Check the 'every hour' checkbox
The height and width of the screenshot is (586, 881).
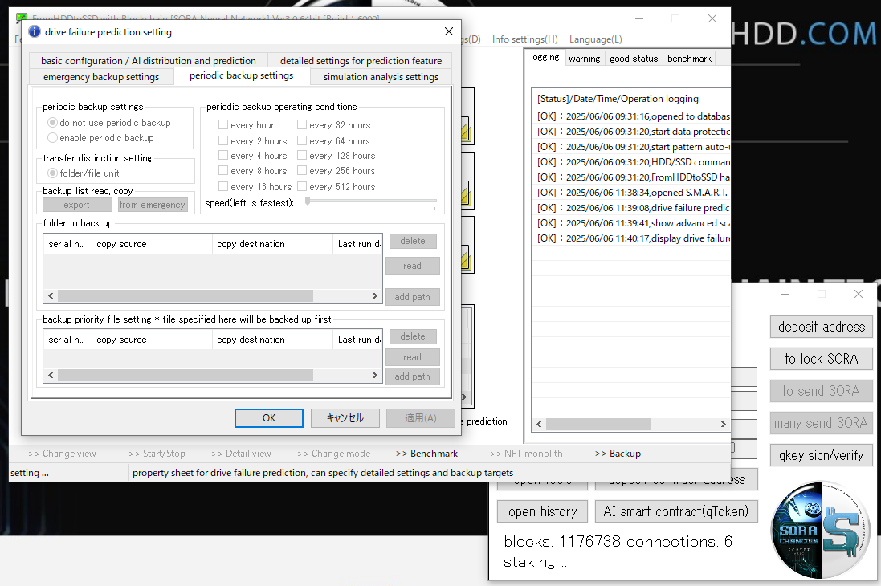tap(223, 124)
